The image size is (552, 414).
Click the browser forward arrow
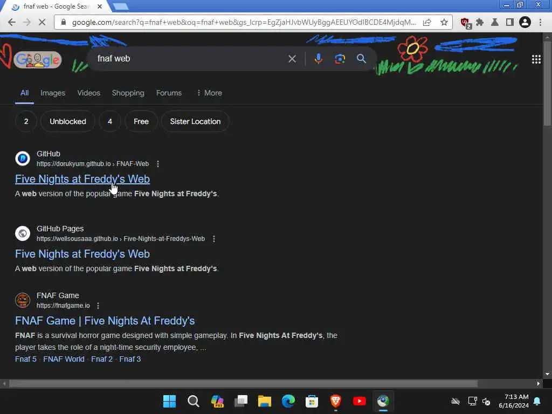tap(27, 22)
